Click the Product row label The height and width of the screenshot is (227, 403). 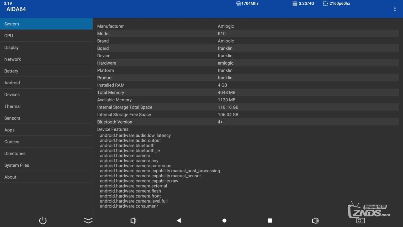(105, 78)
